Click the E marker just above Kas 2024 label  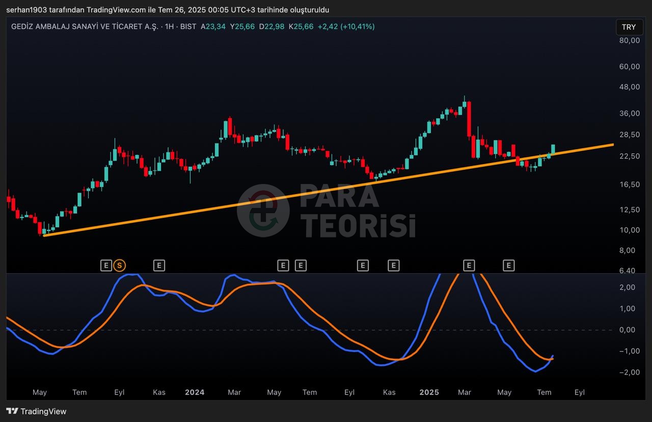coord(393,265)
